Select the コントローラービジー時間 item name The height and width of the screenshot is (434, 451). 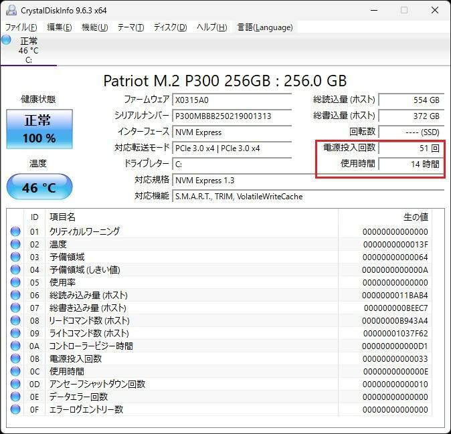[91, 346]
